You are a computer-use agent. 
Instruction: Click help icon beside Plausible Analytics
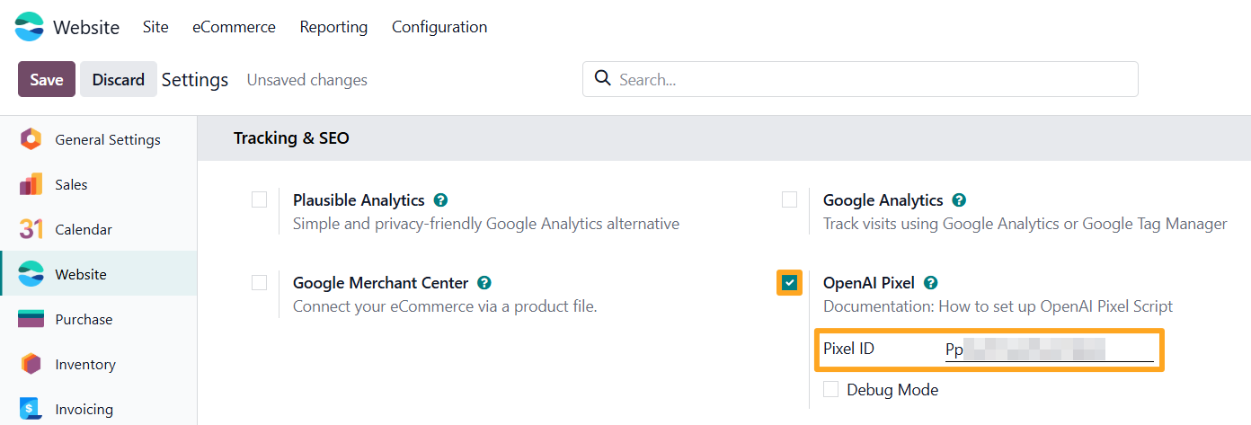440,200
